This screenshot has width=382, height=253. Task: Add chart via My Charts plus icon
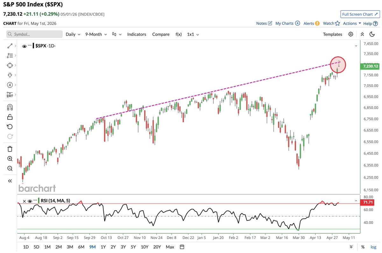297,23
